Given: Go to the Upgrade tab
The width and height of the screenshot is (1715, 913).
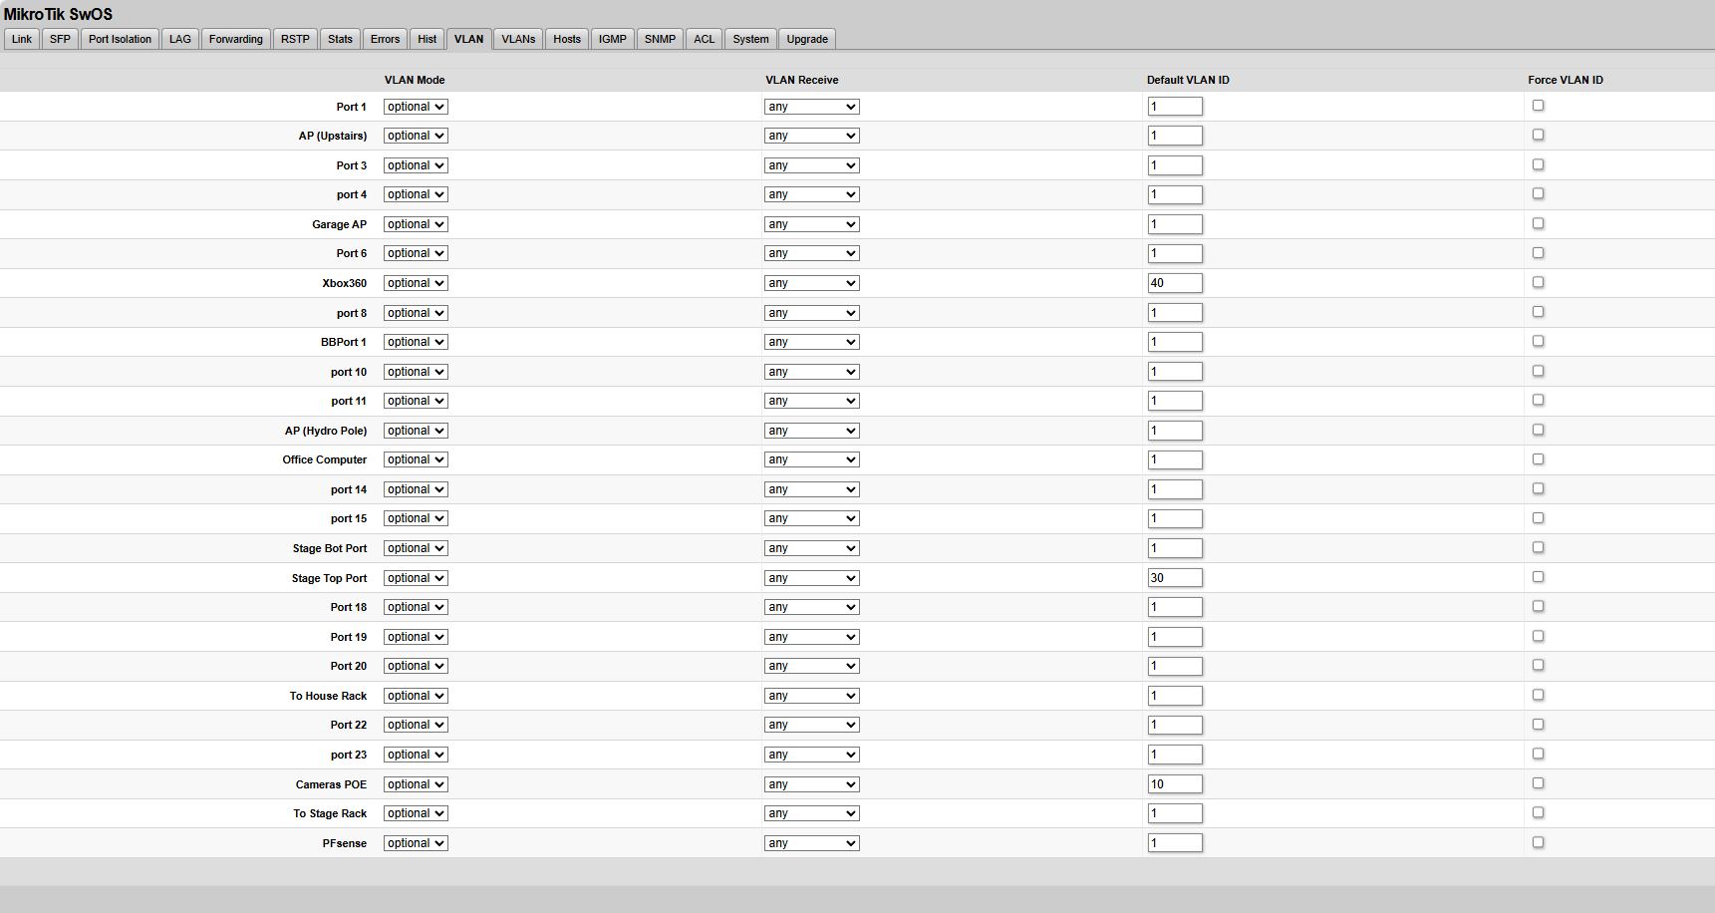Looking at the screenshot, I should pyautogui.click(x=807, y=39).
